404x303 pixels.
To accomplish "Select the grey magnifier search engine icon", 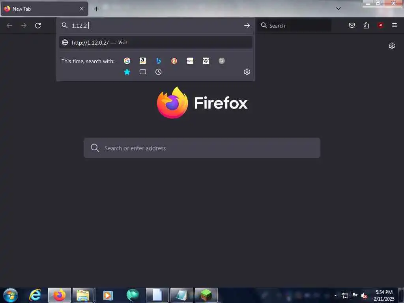I will [222, 61].
